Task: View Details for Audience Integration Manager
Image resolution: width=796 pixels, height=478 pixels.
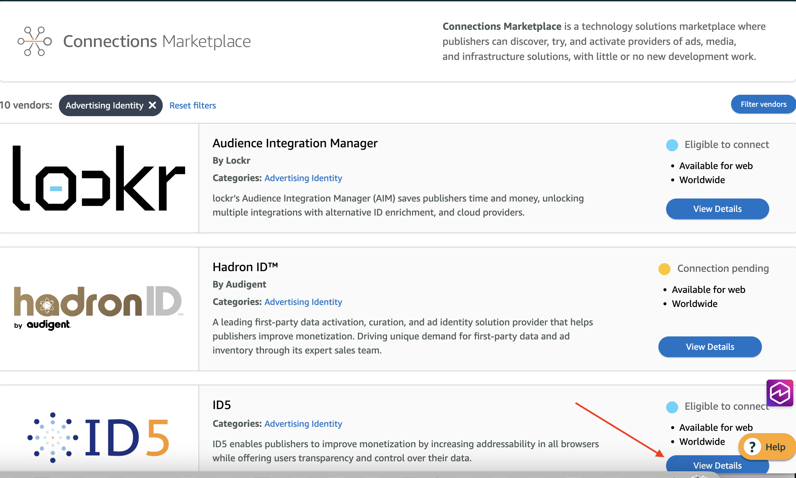Action: [717, 209]
